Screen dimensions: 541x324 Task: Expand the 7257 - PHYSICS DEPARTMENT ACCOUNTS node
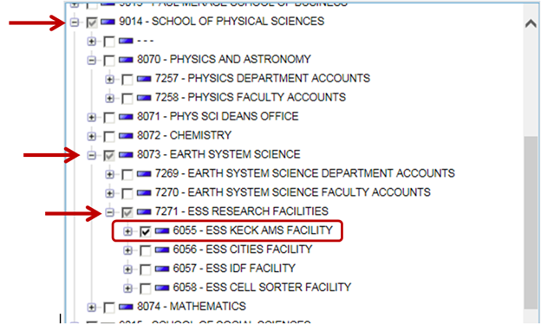[x=110, y=80]
